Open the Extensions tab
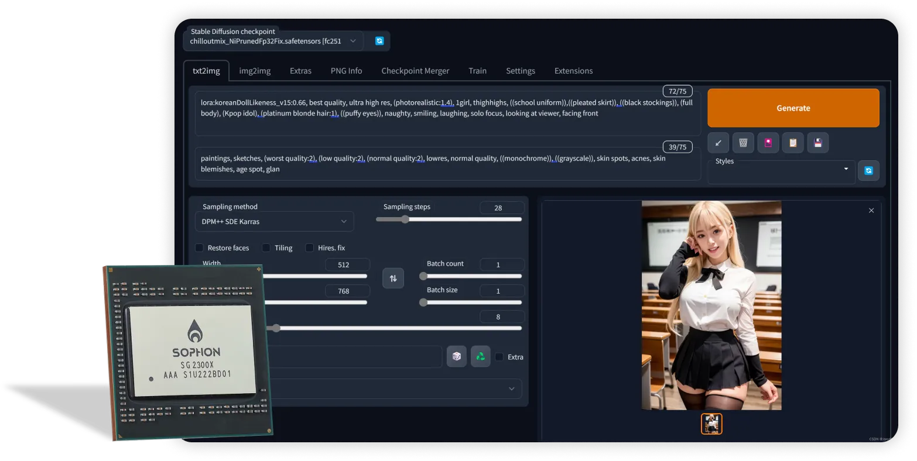 [573, 71]
